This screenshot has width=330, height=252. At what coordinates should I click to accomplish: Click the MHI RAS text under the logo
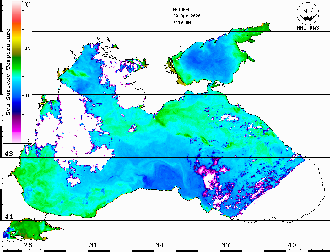(x=308, y=28)
